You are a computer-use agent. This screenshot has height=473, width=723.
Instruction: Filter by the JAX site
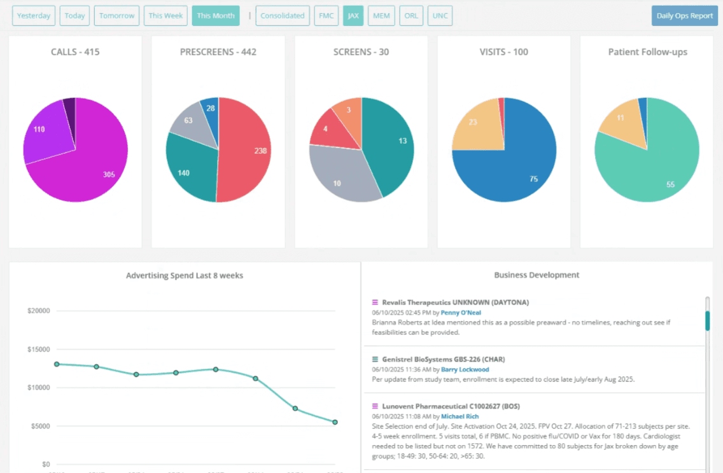coord(353,16)
